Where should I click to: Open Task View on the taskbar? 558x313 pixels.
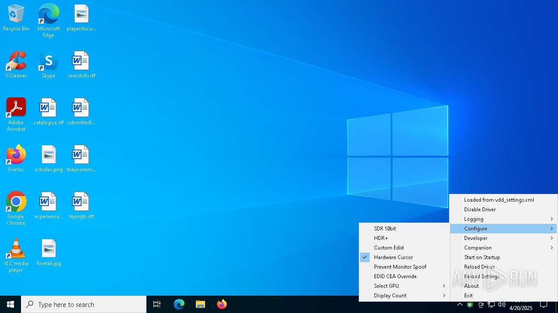click(157, 304)
